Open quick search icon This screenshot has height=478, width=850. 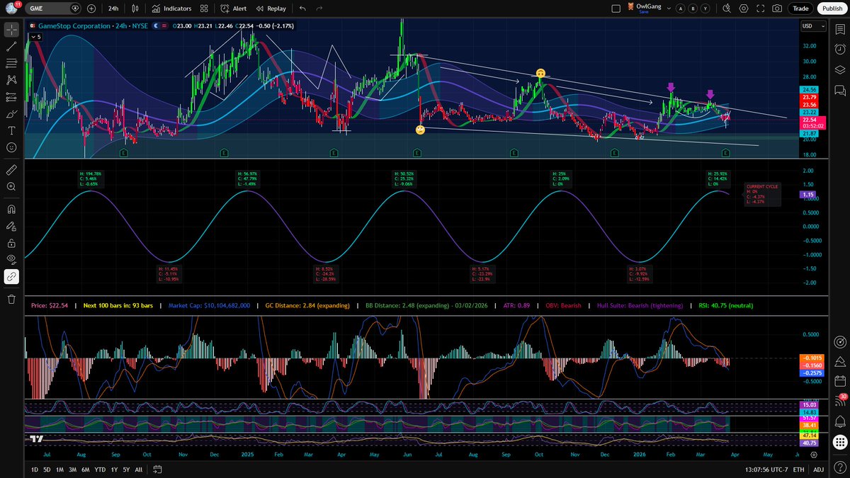[725, 8]
